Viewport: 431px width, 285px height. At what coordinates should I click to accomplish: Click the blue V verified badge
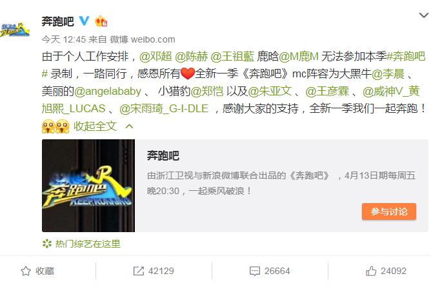84,21
